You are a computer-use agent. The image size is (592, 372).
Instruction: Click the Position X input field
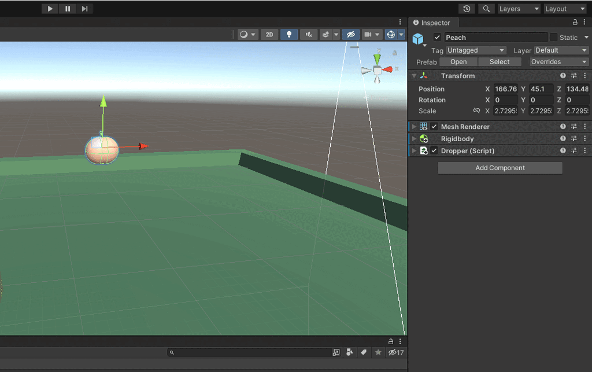click(x=506, y=89)
